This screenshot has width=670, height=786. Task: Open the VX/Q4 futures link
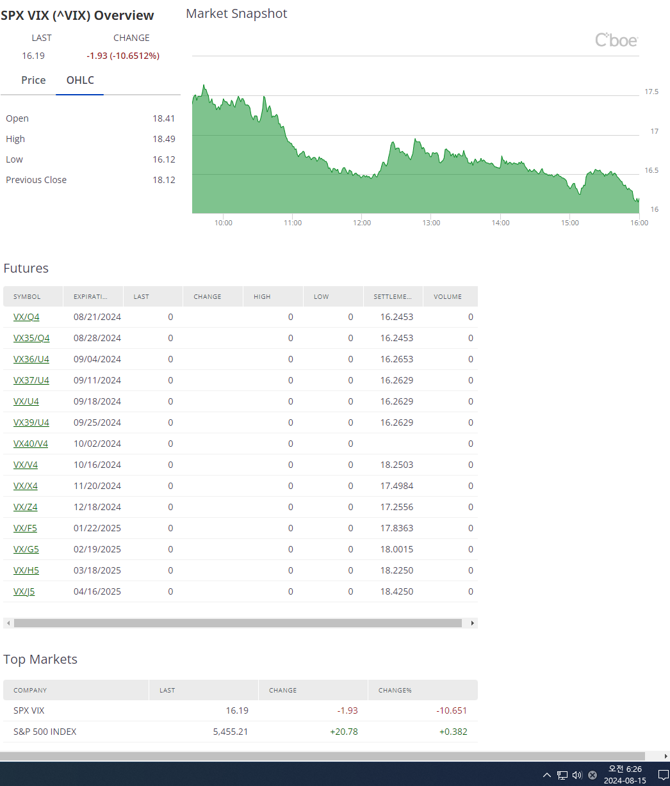coord(26,317)
